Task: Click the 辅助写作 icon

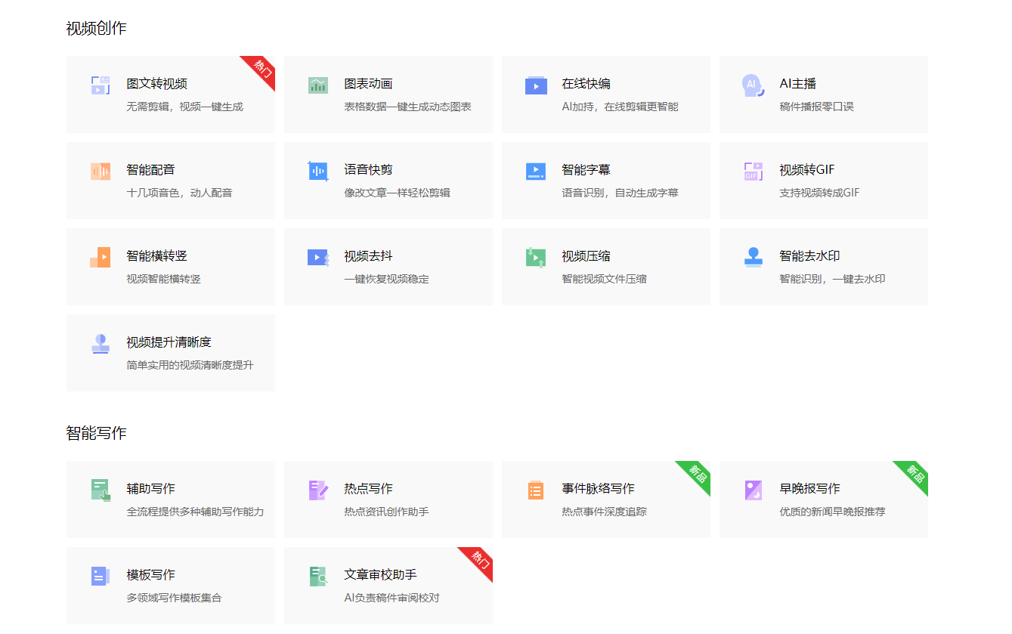Action: (101, 490)
